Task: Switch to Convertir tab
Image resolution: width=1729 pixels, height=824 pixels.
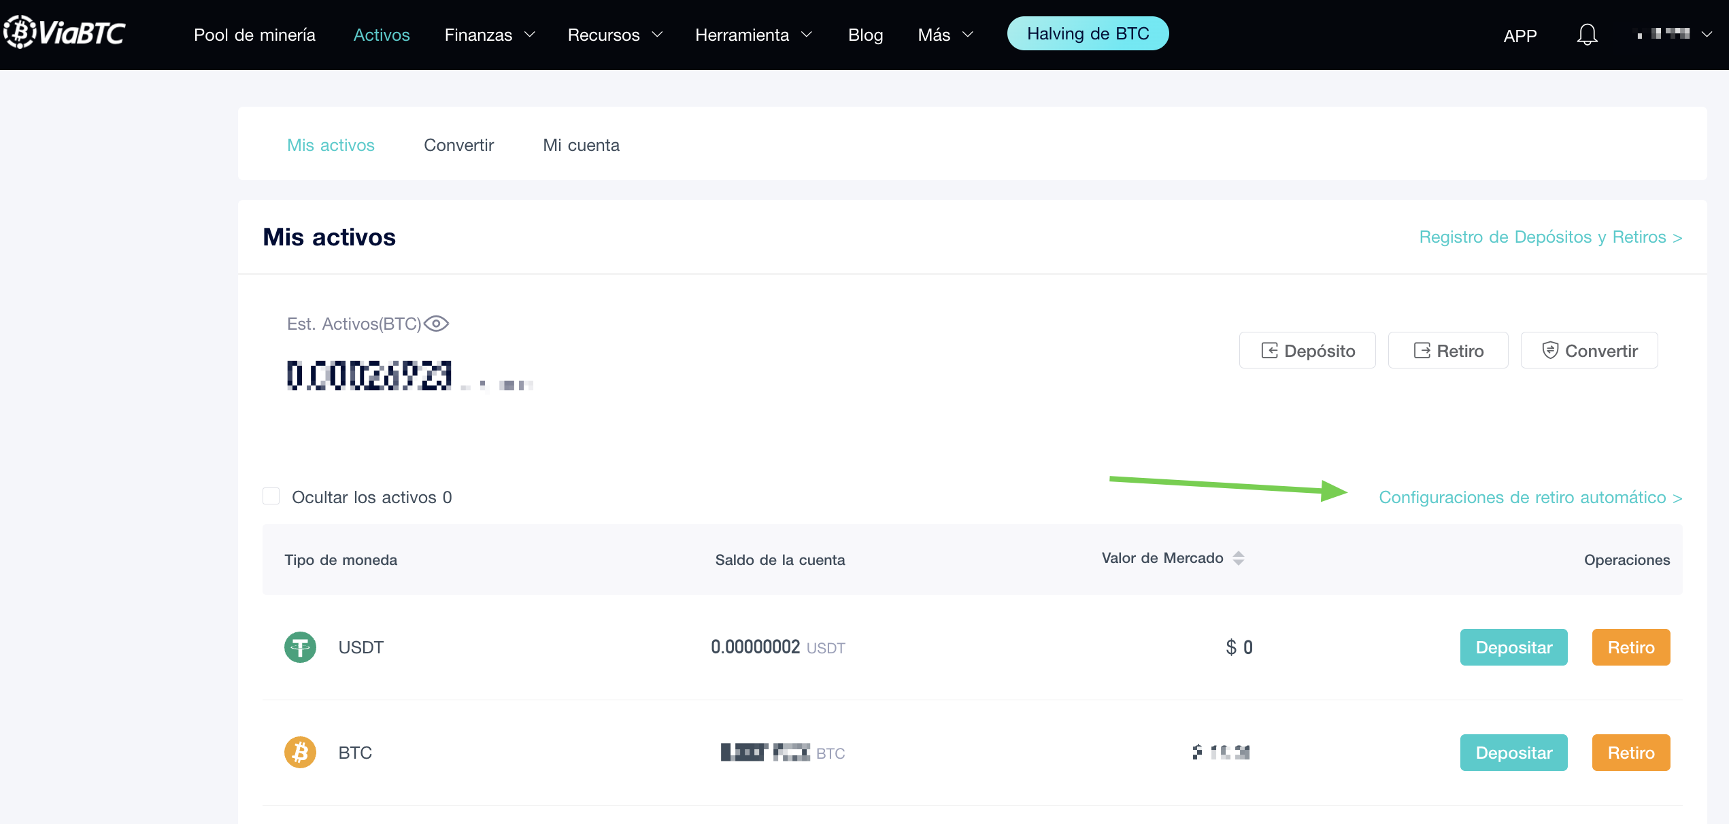Action: point(458,145)
